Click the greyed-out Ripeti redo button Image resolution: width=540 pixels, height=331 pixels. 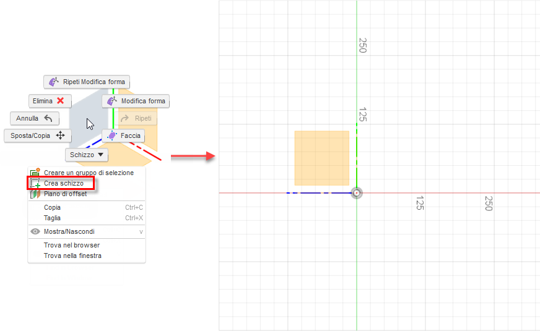[x=137, y=118]
